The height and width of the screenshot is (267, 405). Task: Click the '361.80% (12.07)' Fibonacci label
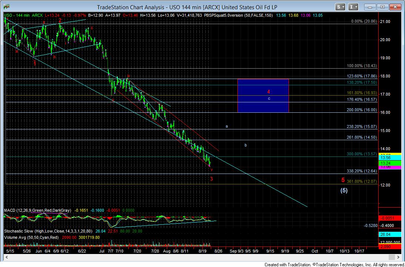[362, 181]
